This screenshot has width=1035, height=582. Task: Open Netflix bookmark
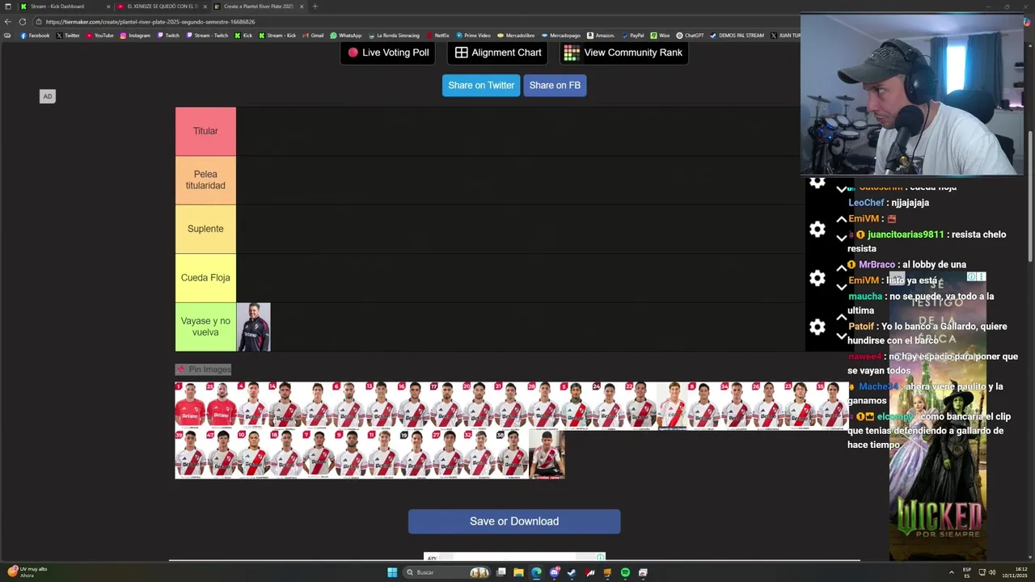[437, 36]
